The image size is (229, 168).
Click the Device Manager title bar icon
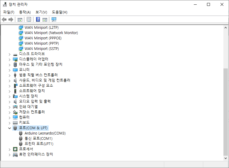point(5,4)
